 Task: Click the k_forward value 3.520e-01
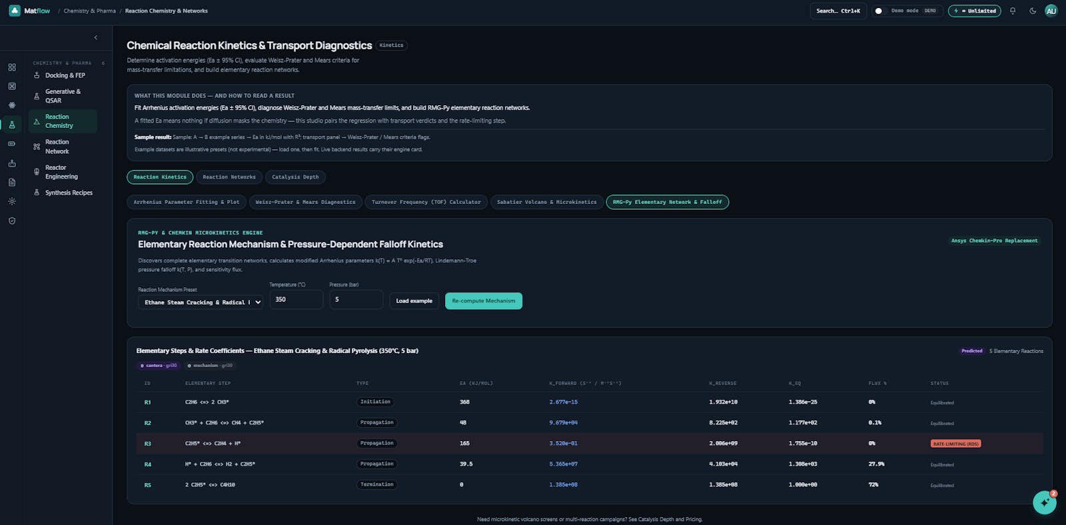pyautogui.click(x=564, y=444)
